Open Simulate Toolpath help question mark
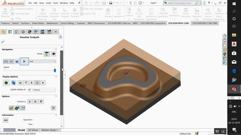Image resolution: width=241 pixels, height=135 pixels. tap(60, 37)
